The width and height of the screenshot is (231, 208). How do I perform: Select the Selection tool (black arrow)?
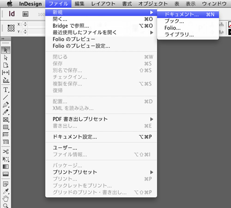(x=6, y=50)
